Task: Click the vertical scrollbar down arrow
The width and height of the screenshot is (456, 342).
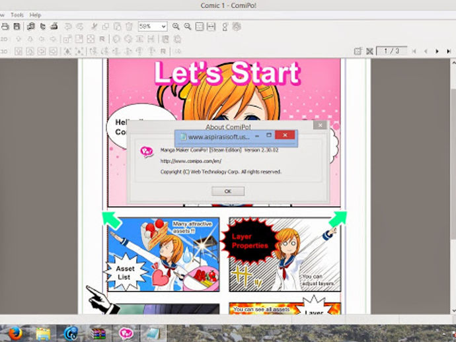Action: (453, 310)
